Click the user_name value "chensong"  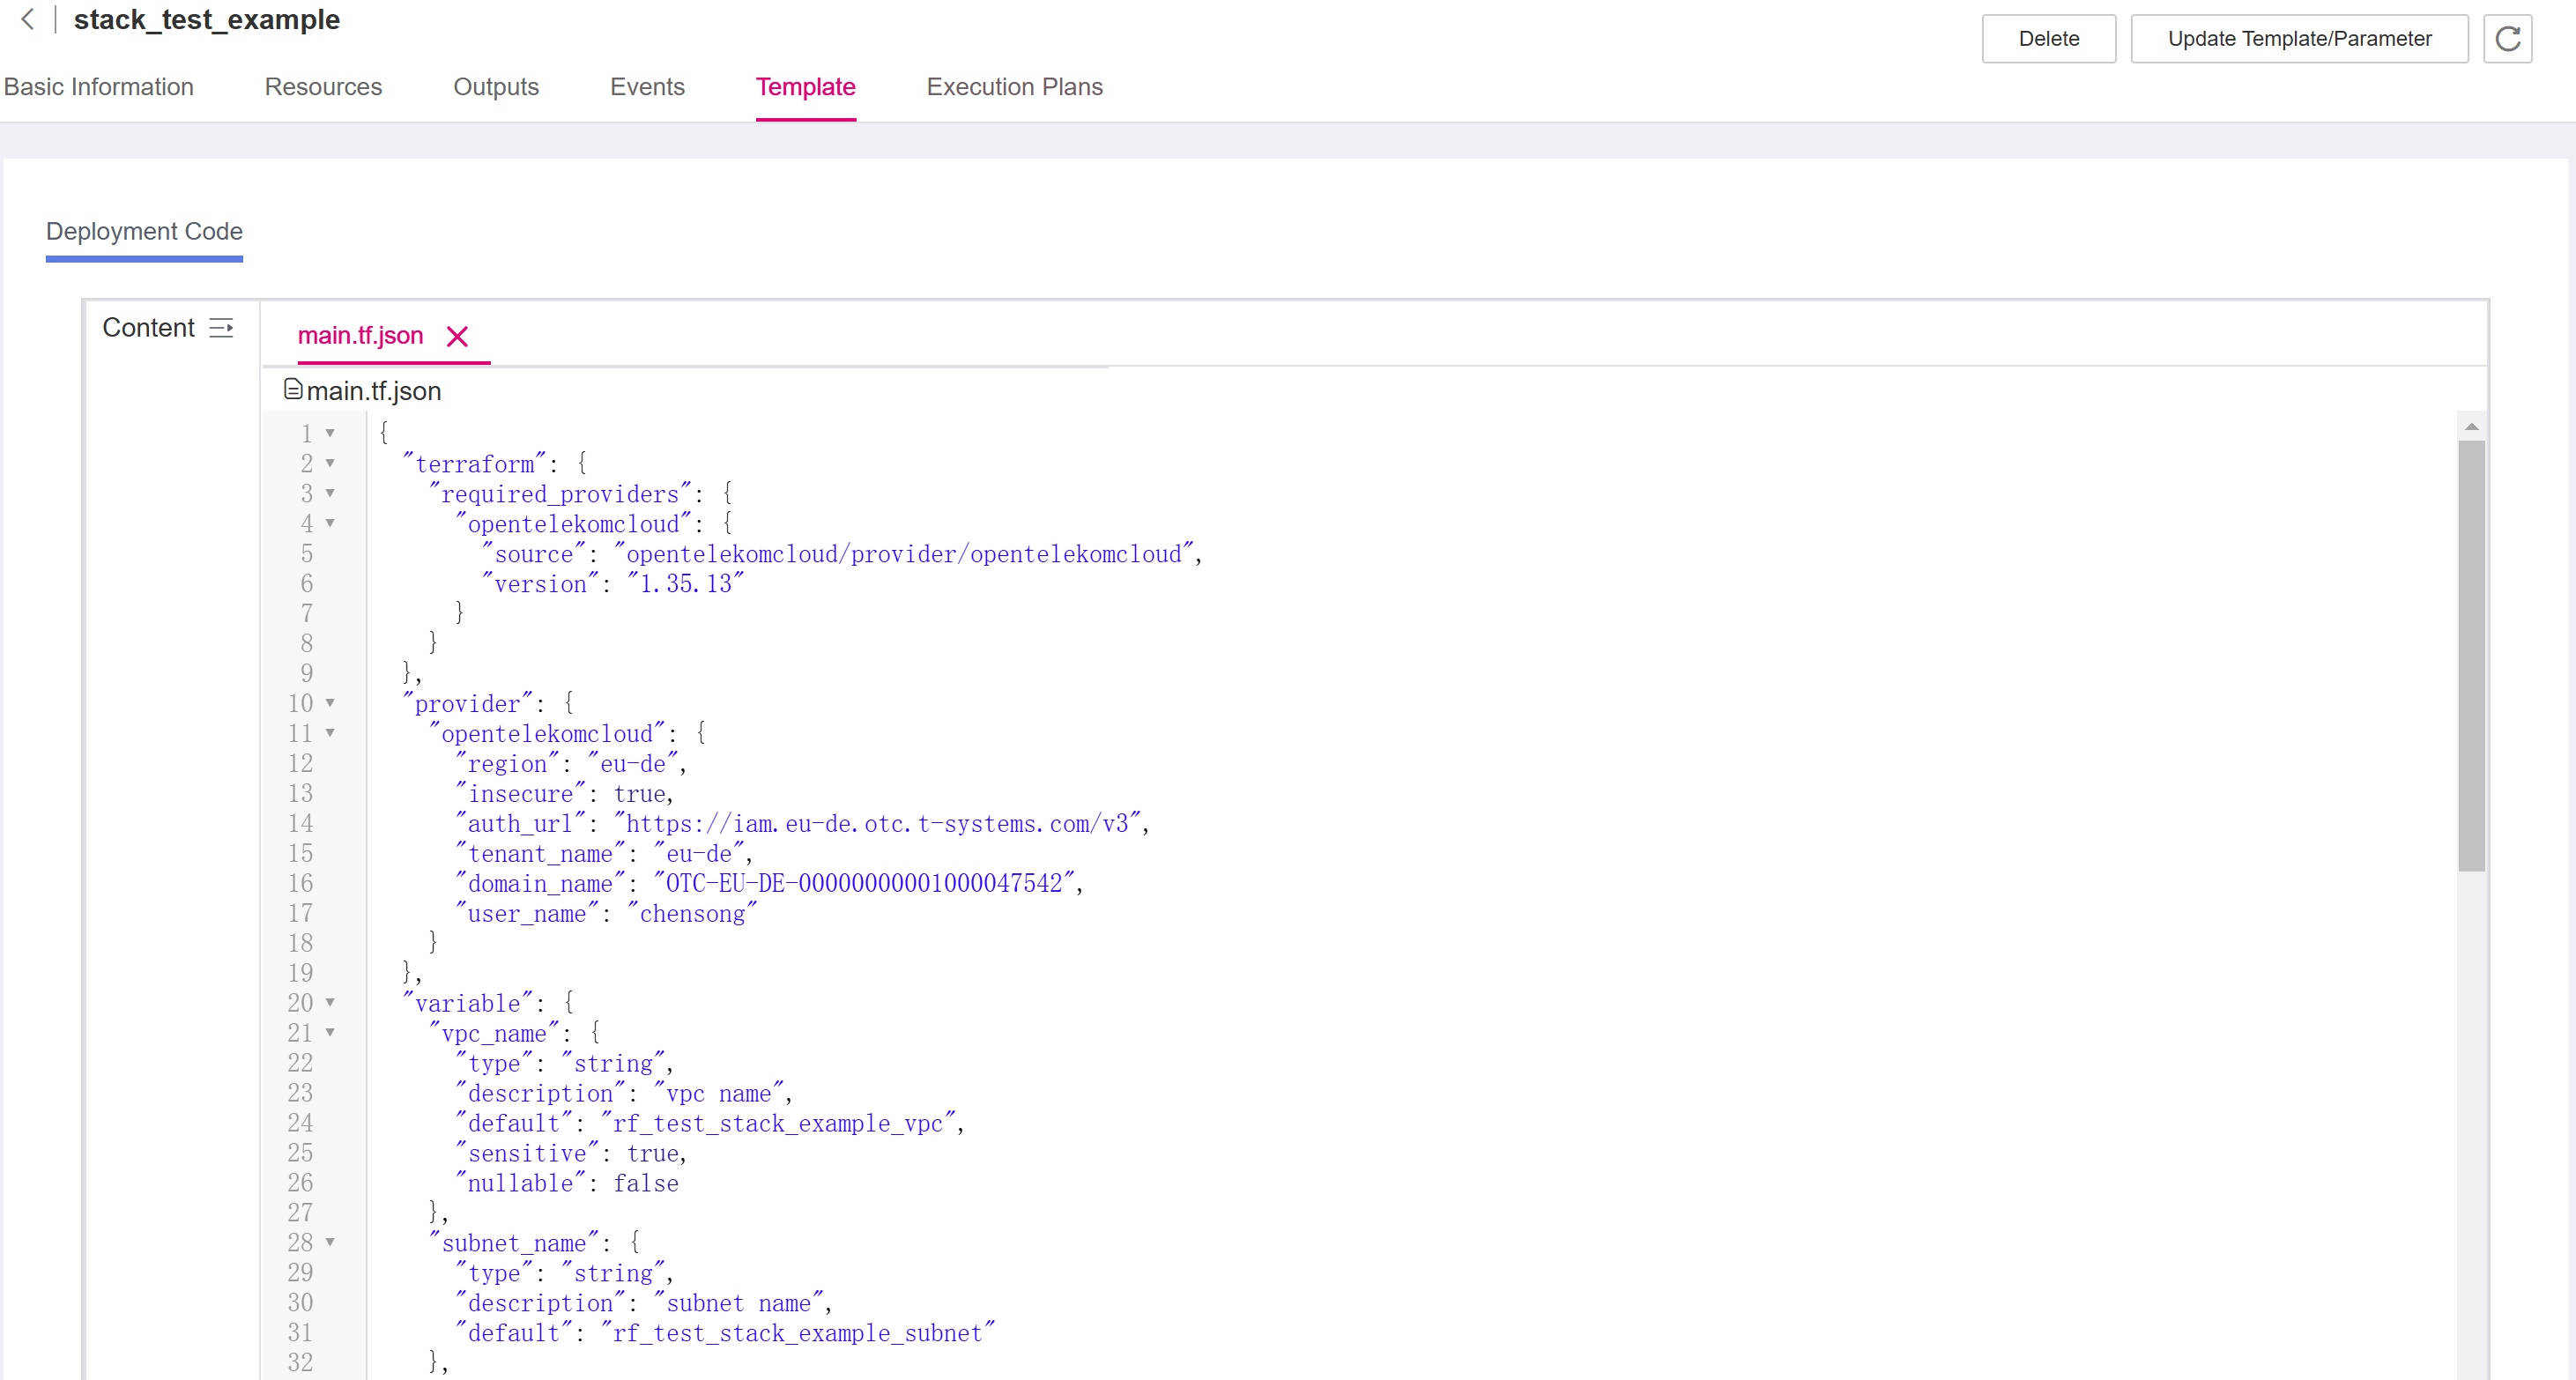692,914
